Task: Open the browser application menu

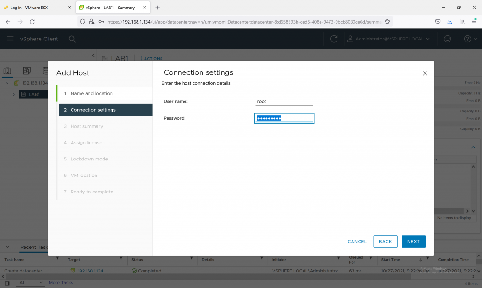Action: click(x=474, y=21)
